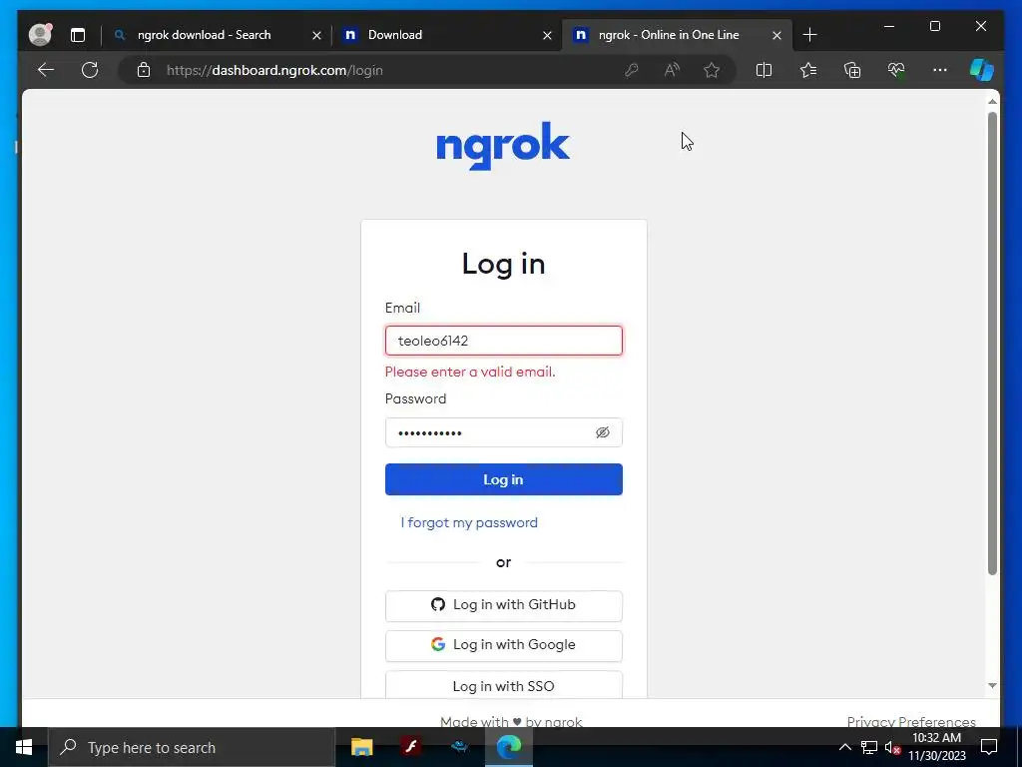Open the tab actions menu icon

tap(78, 35)
